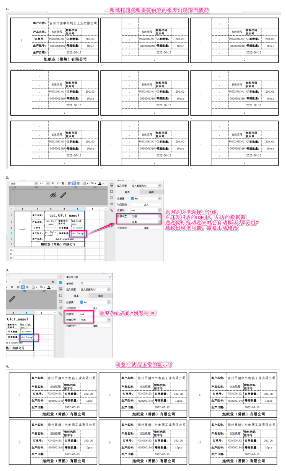The width and height of the screenshot is (287, 471).
Task: Click the blue pin icon beside 单元格元素 title
Action: [x=110, y=277]
